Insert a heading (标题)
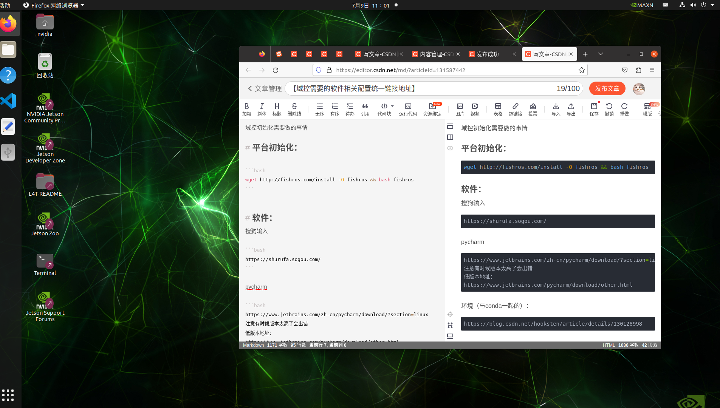720x408 pixels. coord(277,109)
